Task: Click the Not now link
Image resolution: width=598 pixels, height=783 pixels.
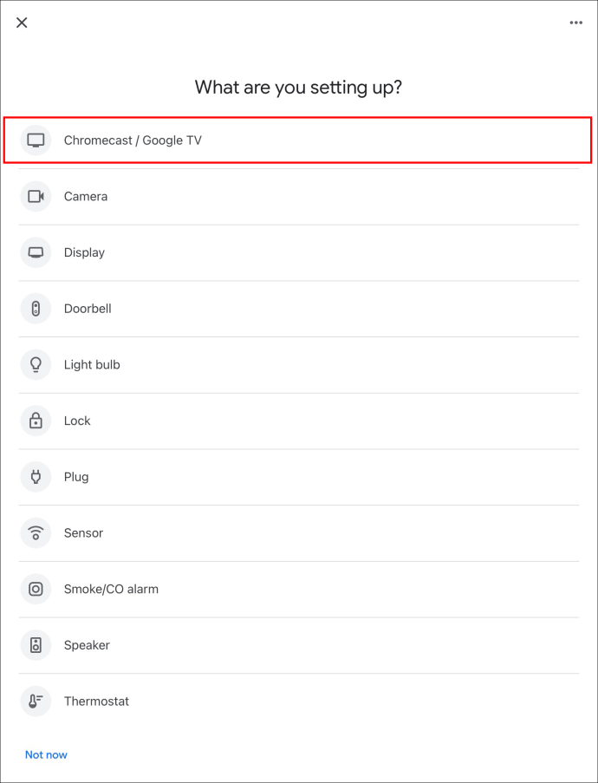Action: coord(46,754)
